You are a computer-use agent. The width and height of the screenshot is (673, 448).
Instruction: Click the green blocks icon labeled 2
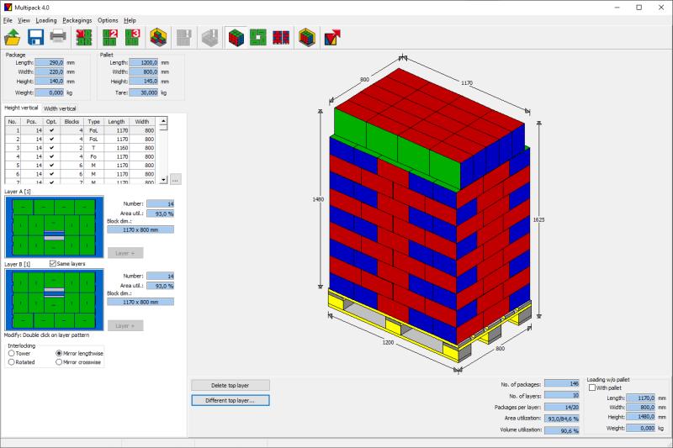[110, 37]
